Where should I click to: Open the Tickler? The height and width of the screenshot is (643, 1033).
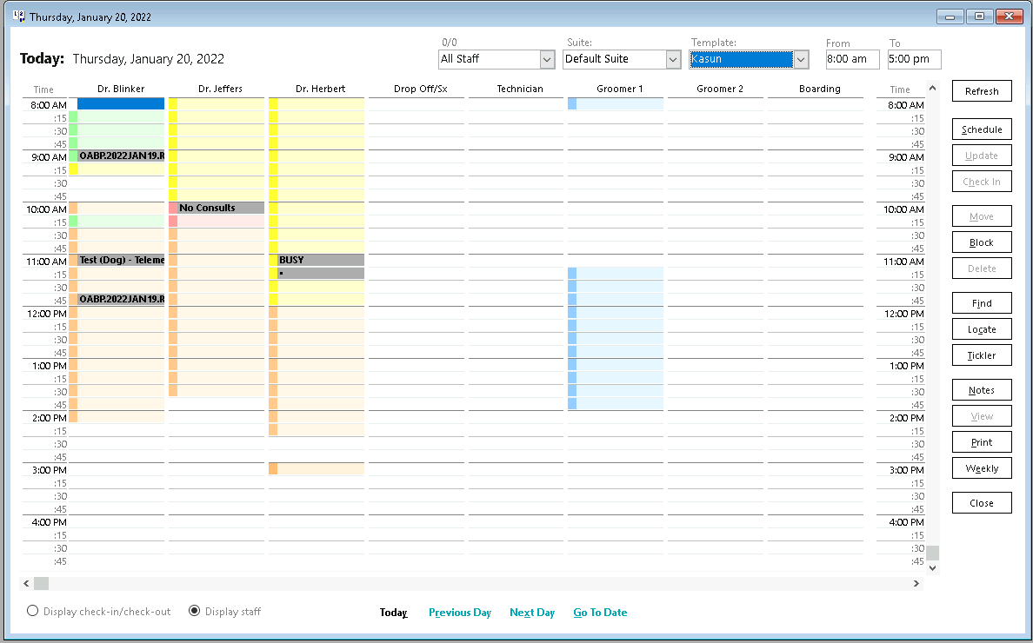tap(982, 355)
